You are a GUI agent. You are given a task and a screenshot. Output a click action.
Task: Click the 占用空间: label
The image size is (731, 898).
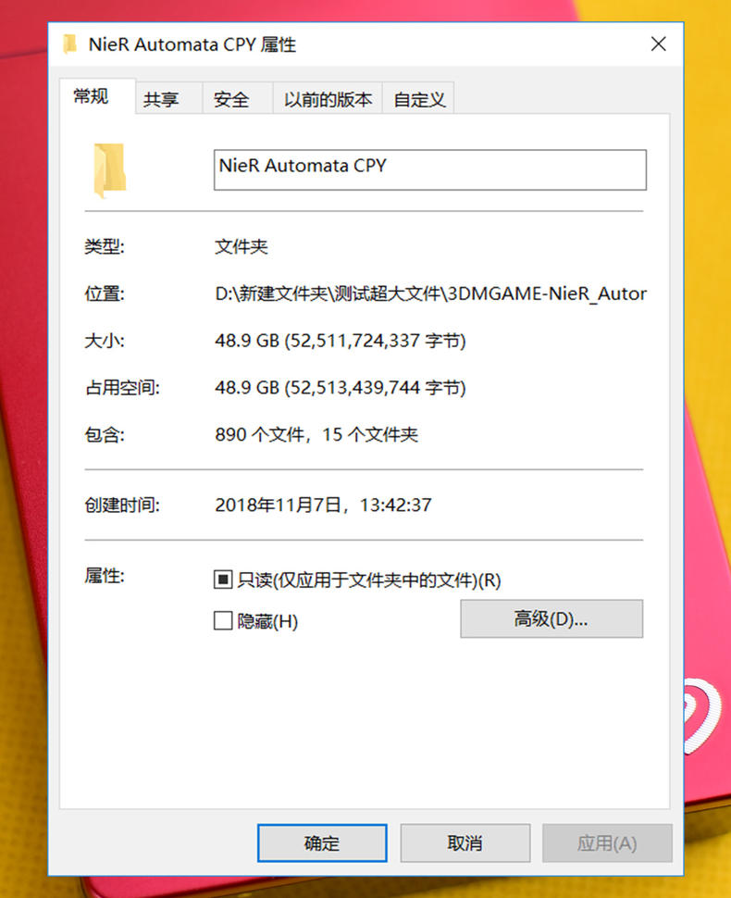[122, 388]
